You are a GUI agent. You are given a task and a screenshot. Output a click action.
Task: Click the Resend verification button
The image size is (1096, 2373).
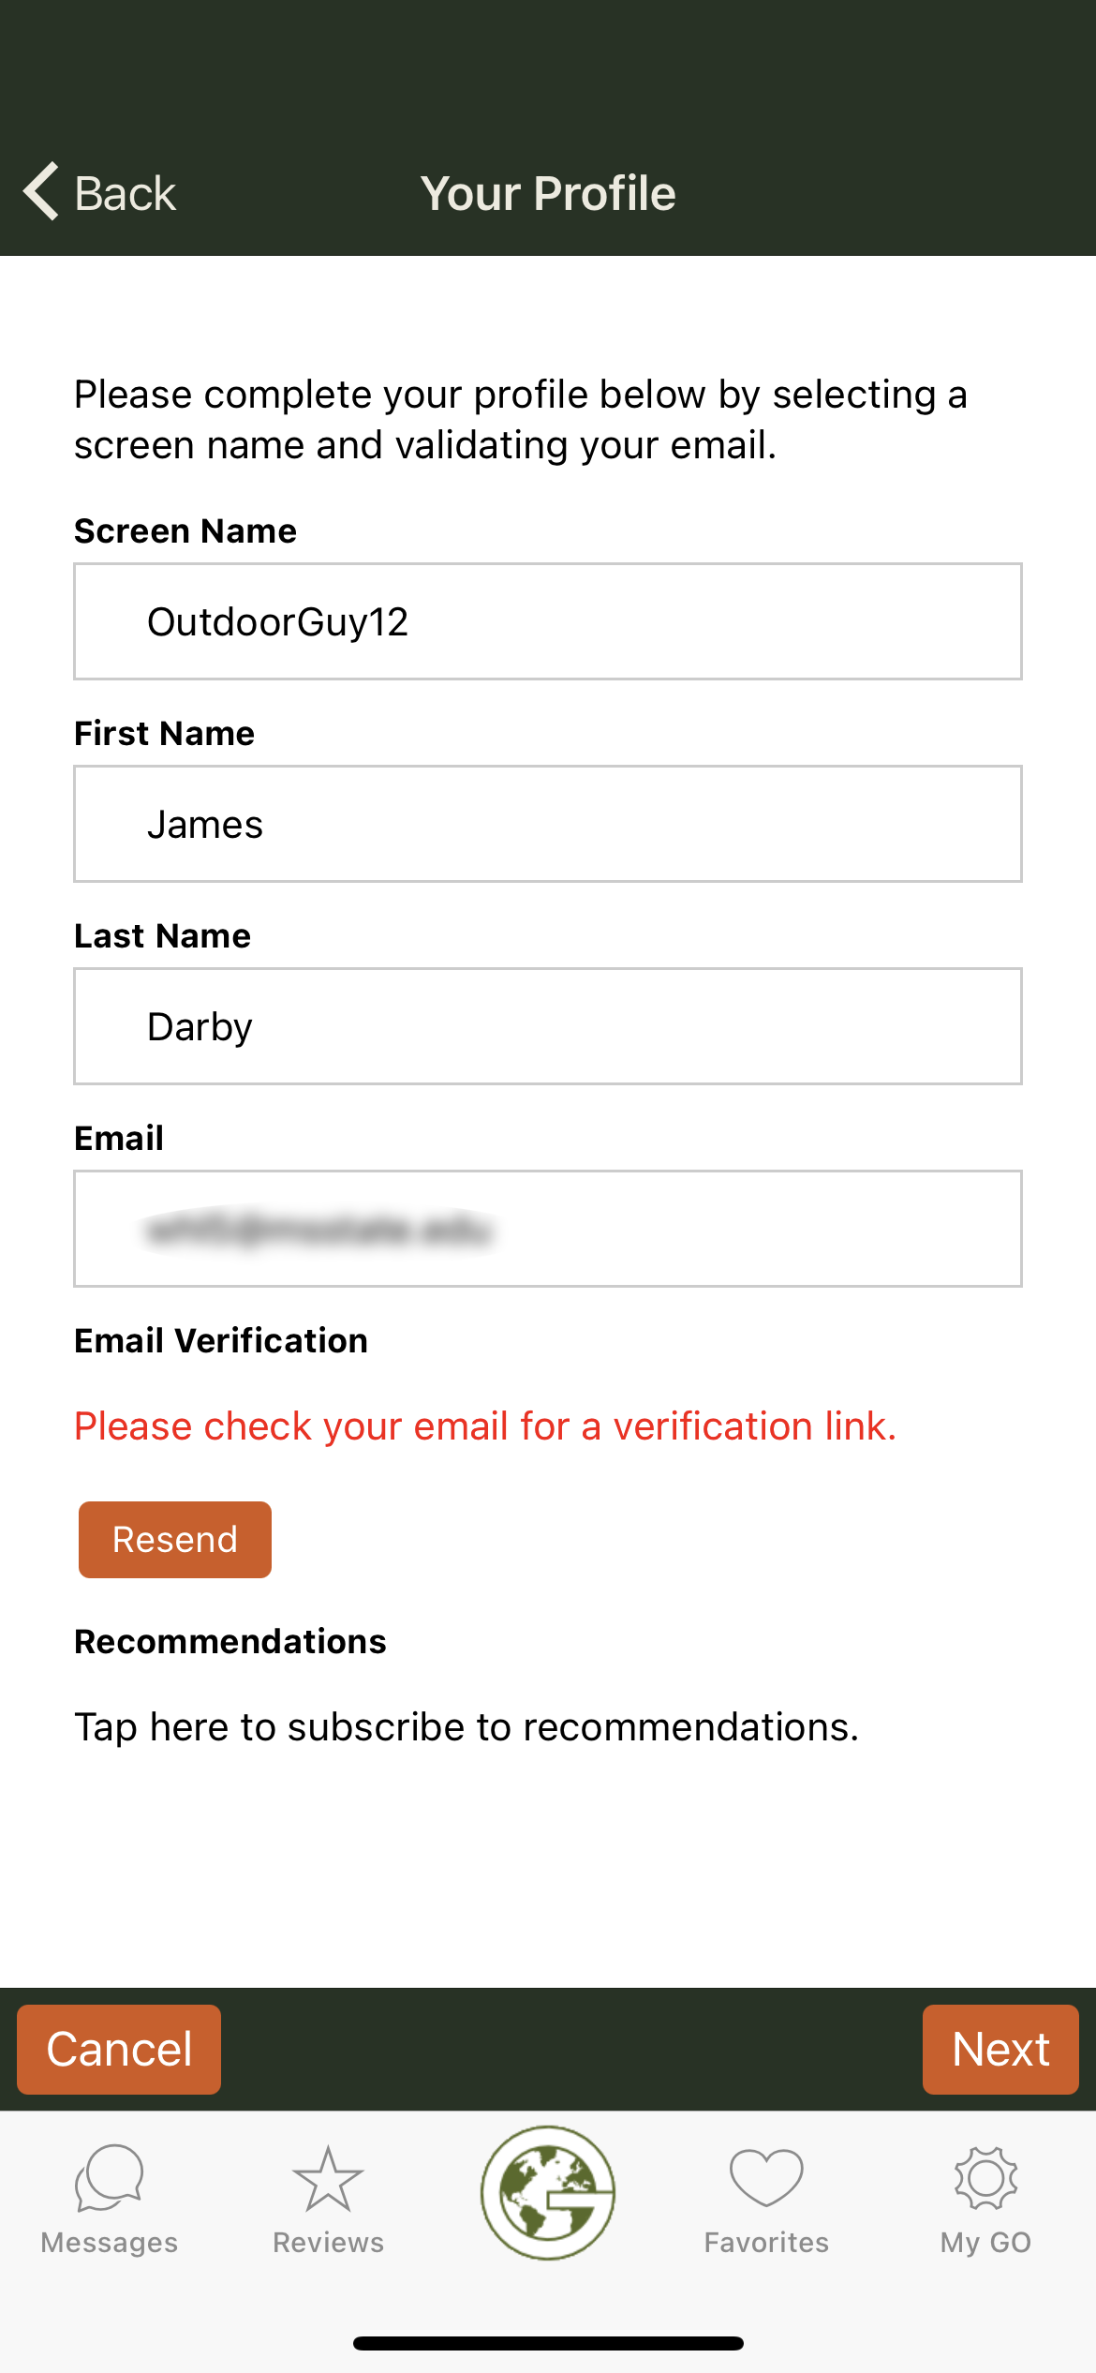175,1540
